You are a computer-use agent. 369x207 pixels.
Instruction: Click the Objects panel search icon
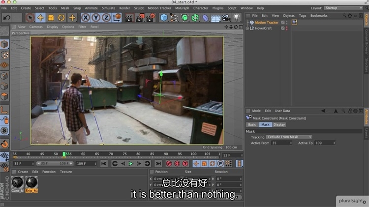click(x=344, y=16)
